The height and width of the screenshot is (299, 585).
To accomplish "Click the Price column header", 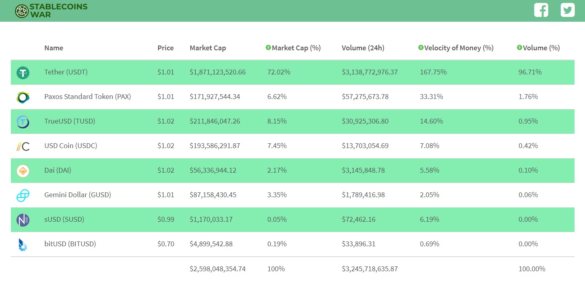I will (x=165, y=48).
